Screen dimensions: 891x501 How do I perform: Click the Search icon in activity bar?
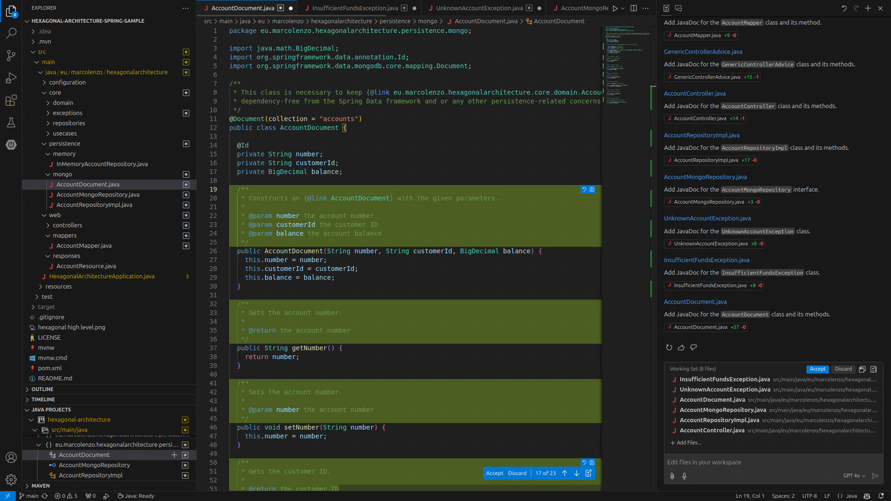point(11,33)
